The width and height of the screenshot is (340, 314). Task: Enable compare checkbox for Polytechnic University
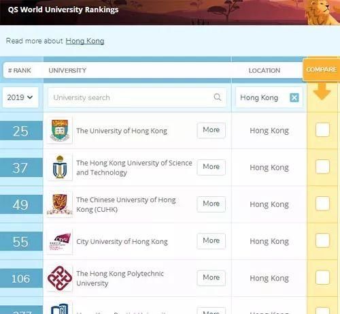[322, 277]
